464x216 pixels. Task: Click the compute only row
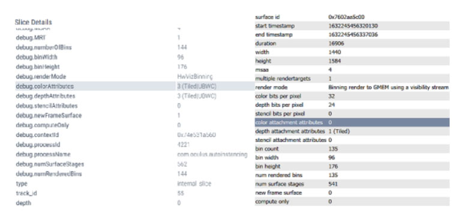[352, 202]
